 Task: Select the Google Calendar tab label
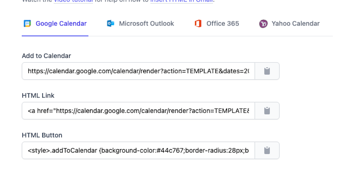pos(61,23)
